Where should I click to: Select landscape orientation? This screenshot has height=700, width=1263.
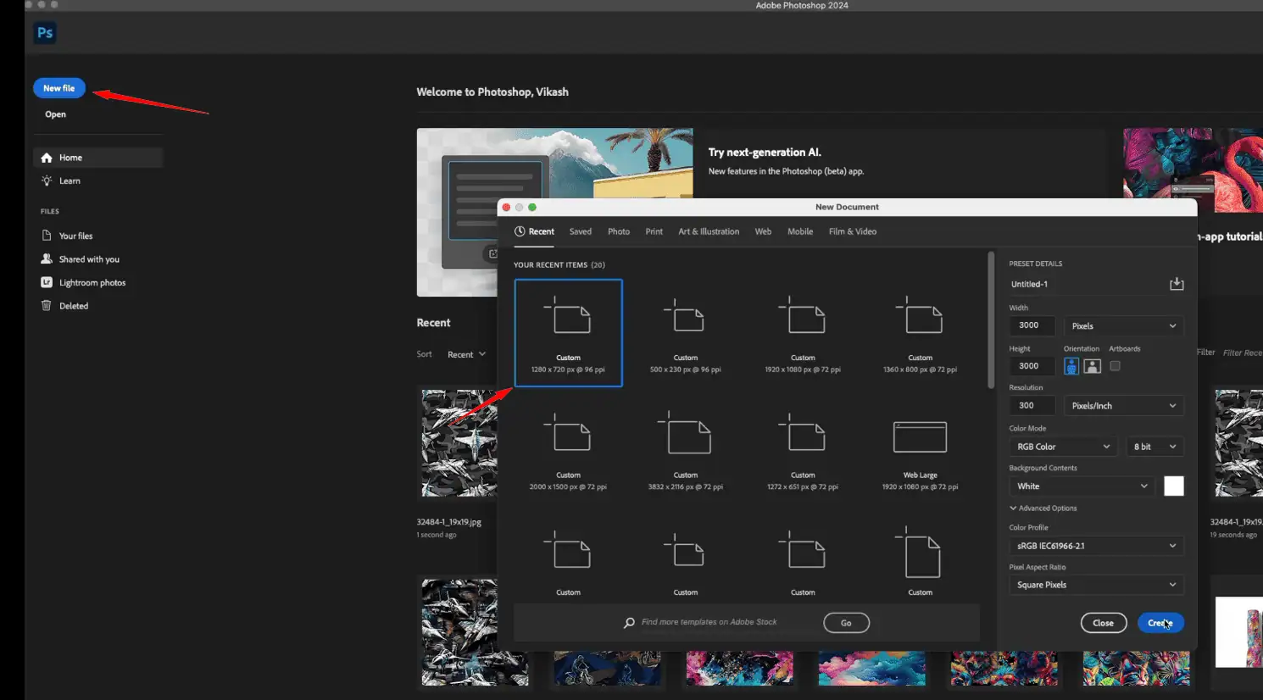coord(1093,366)
